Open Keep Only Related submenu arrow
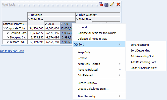The width and height of the screenshot is (167, 100). (120, 64)
